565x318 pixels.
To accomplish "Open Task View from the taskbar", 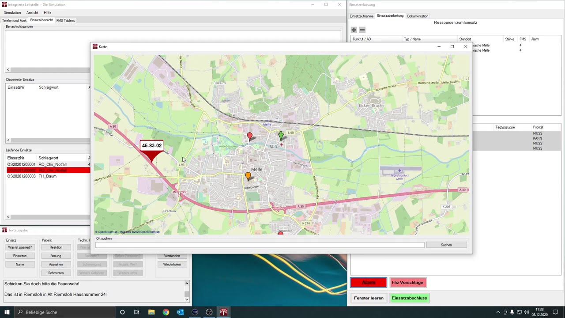I will pyautogui.click(x=136, y=312).
